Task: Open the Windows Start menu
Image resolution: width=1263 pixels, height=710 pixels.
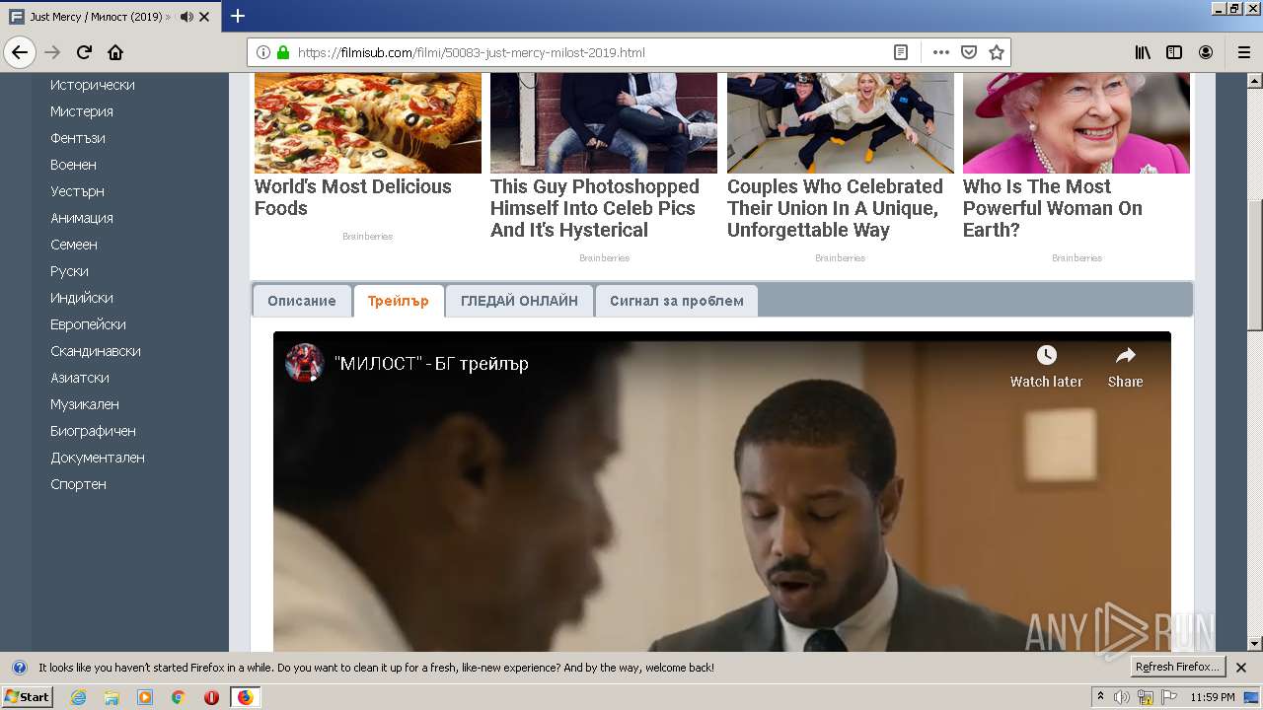Action: (x=27, y=697)
